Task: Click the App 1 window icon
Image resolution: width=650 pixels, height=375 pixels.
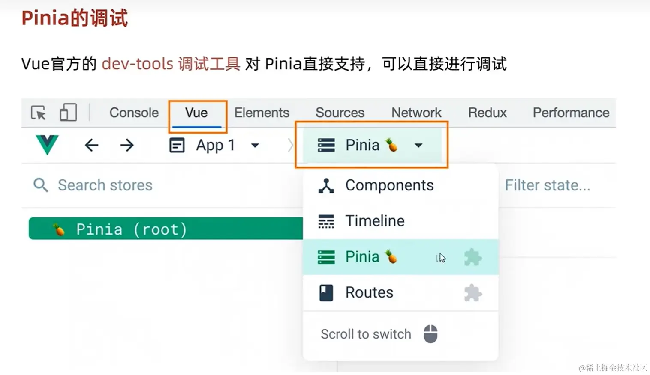Action: pyautogui.click(x=177, y=145)
